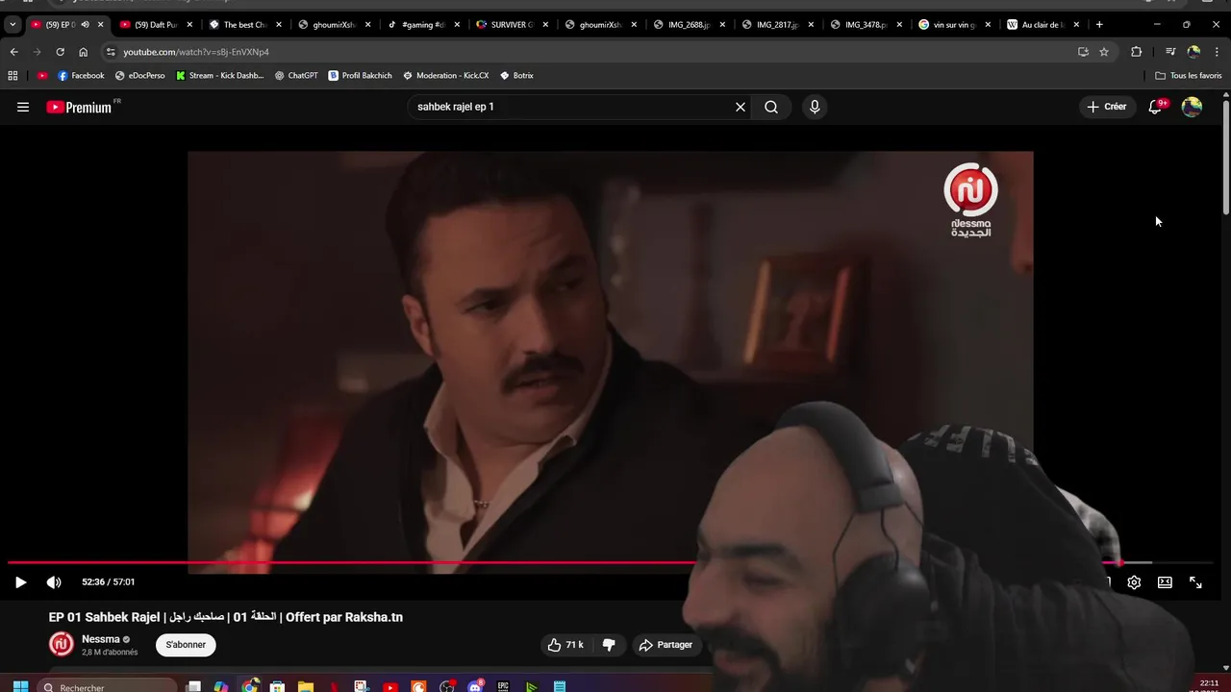The height and width of the screenshot is (692, 1231).
Task: Open the Windows Start menu
Action: (20, 686)
